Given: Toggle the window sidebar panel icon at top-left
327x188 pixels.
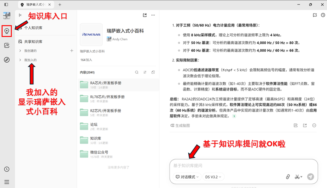Looking at the screenshot, I should (x=7, y=5).
